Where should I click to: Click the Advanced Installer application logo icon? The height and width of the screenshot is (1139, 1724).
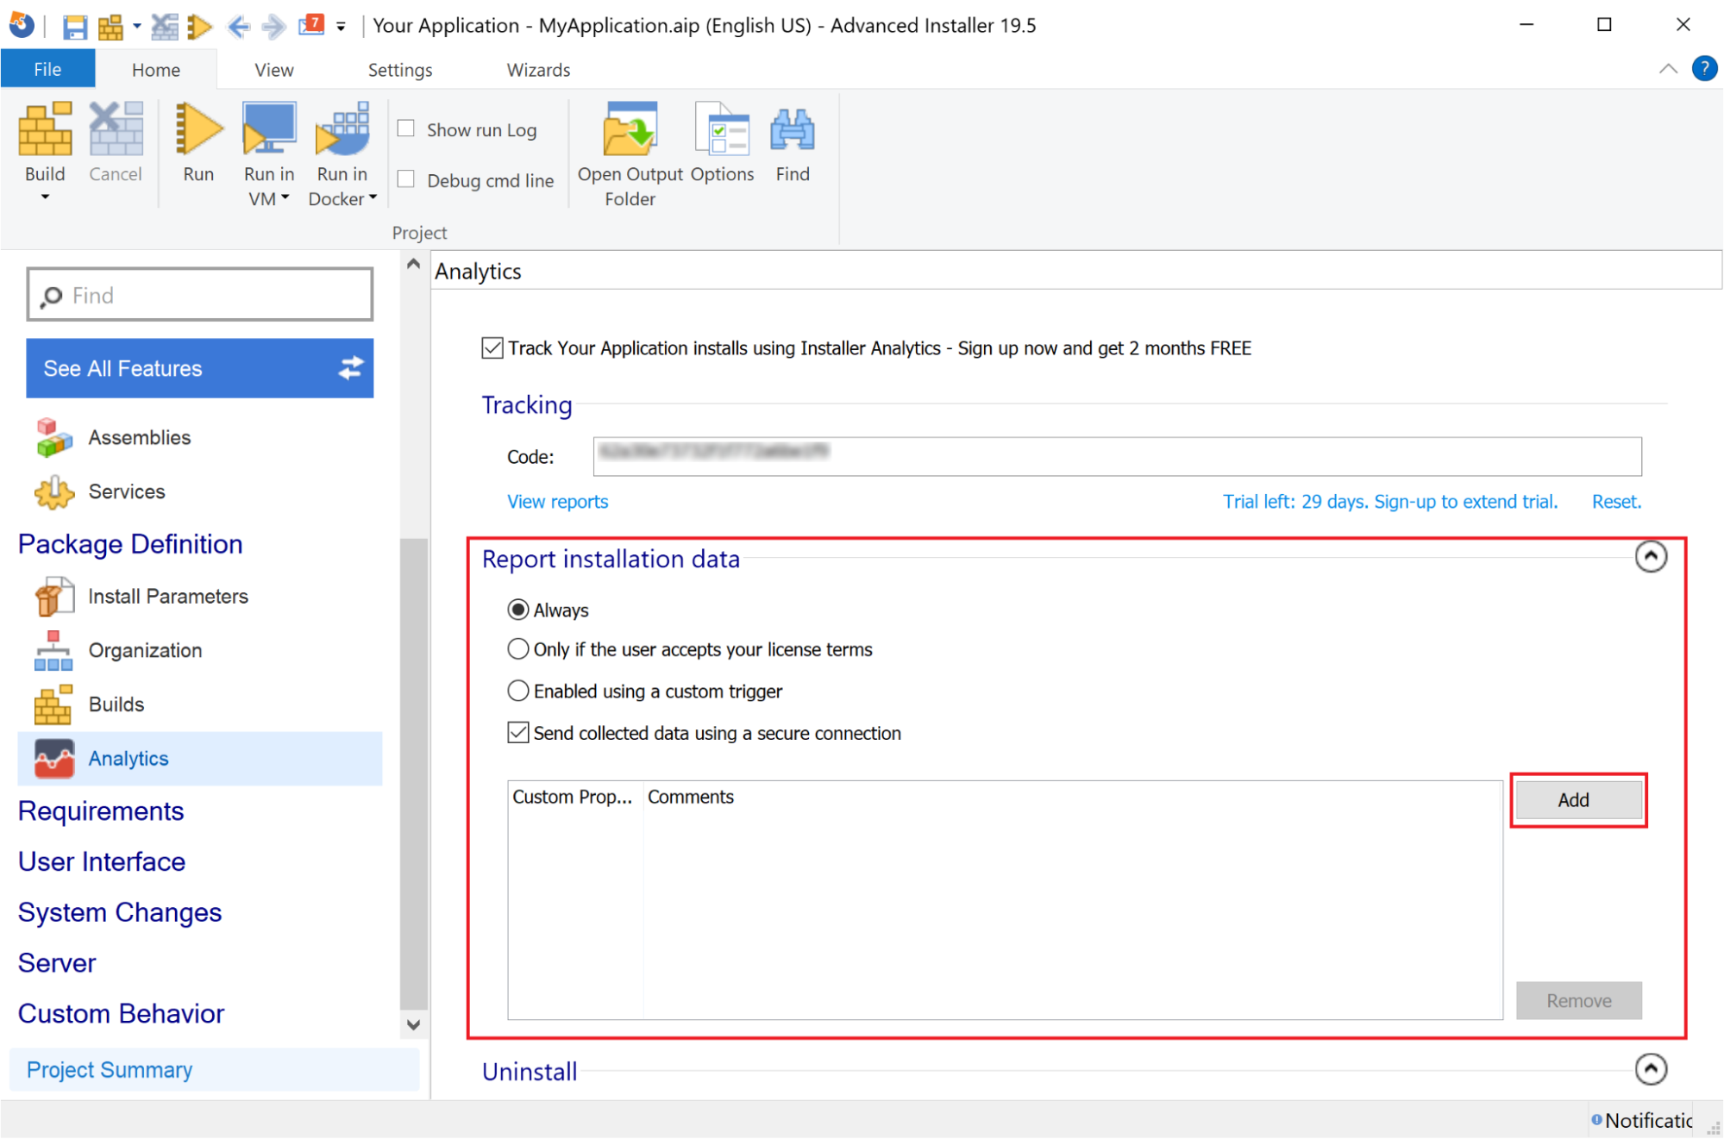pyautogui.click(x=22, y=25)
